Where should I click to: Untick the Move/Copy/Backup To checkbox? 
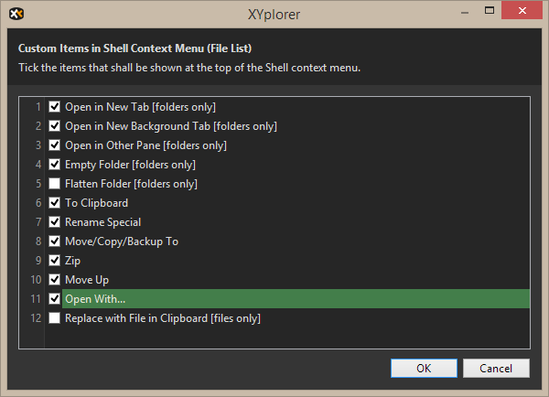tap(55, 241)
